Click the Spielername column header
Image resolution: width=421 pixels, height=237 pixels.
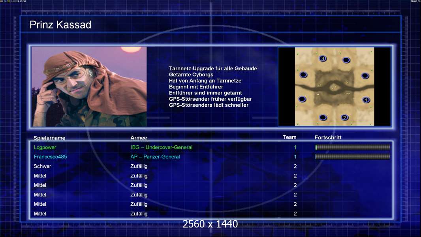[49, 138]
